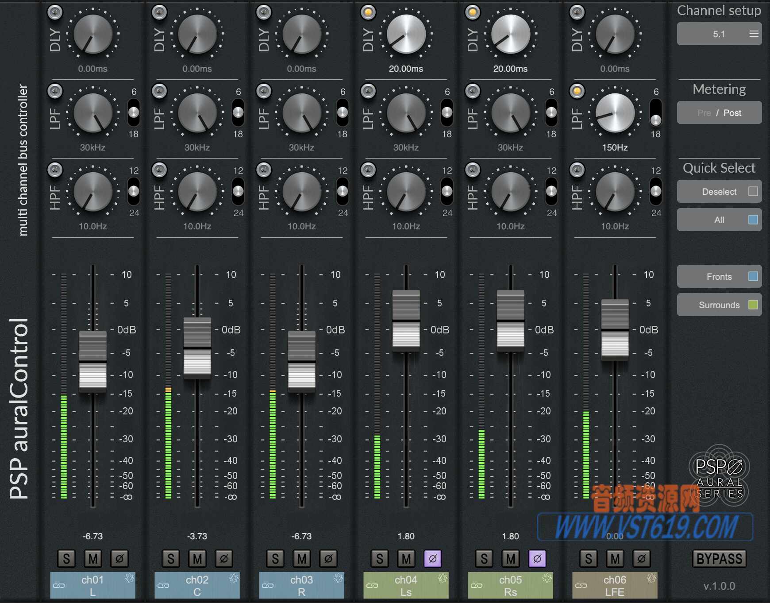This screenshot has height=603, width=770.
Task: Click the link icon on ch02 C
Action: coord(163,586)
